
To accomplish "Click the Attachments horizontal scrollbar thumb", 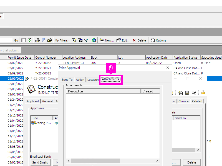I will tap(95, 160).
